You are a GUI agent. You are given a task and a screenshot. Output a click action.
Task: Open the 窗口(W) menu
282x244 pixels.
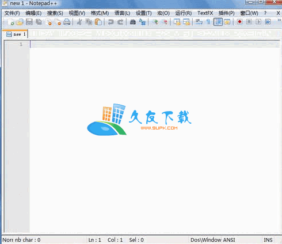249,13
